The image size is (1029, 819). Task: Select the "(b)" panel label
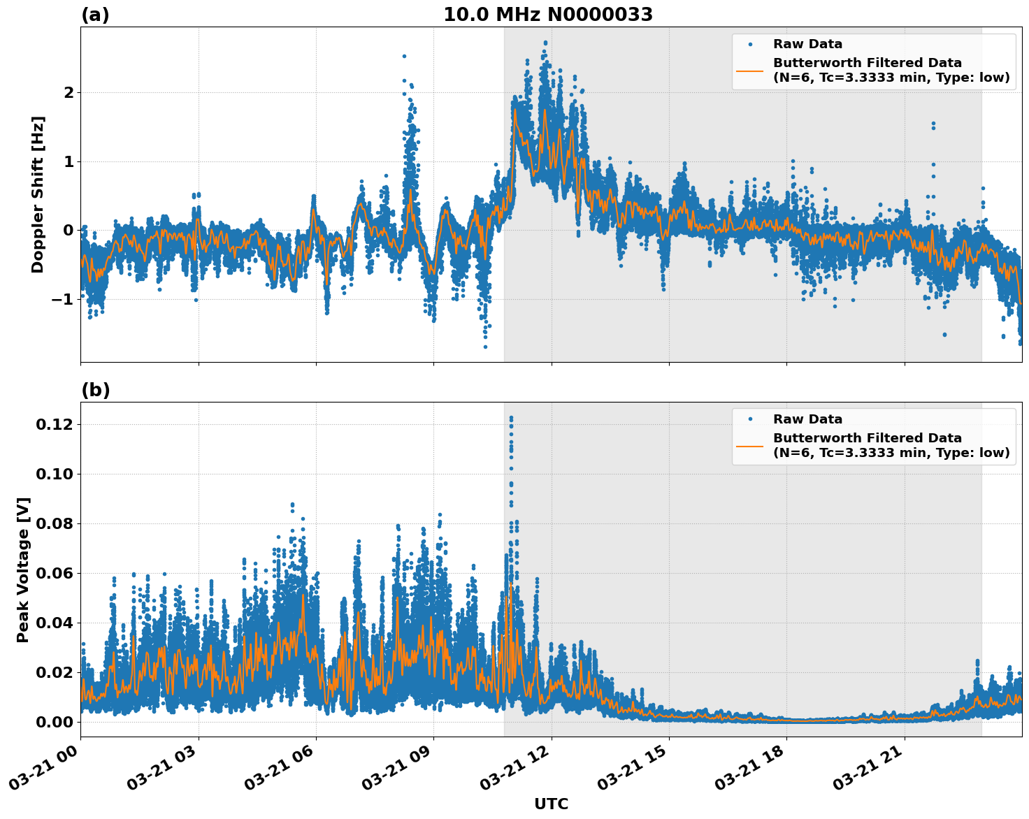96,390
